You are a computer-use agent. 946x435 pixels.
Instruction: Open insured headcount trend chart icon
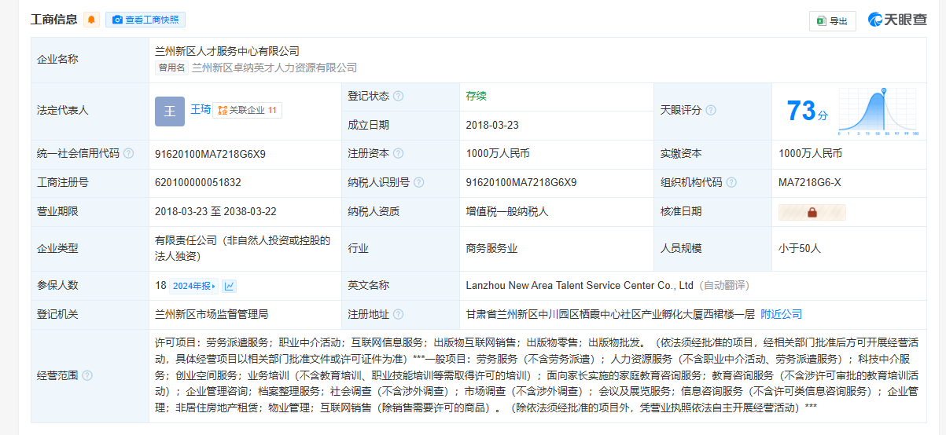click(230, 286)
